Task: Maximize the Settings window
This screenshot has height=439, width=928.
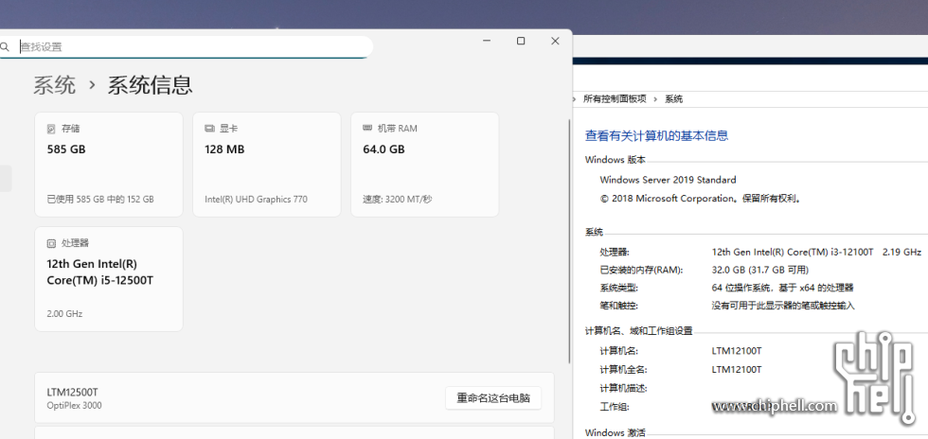Action: point(521,41)
